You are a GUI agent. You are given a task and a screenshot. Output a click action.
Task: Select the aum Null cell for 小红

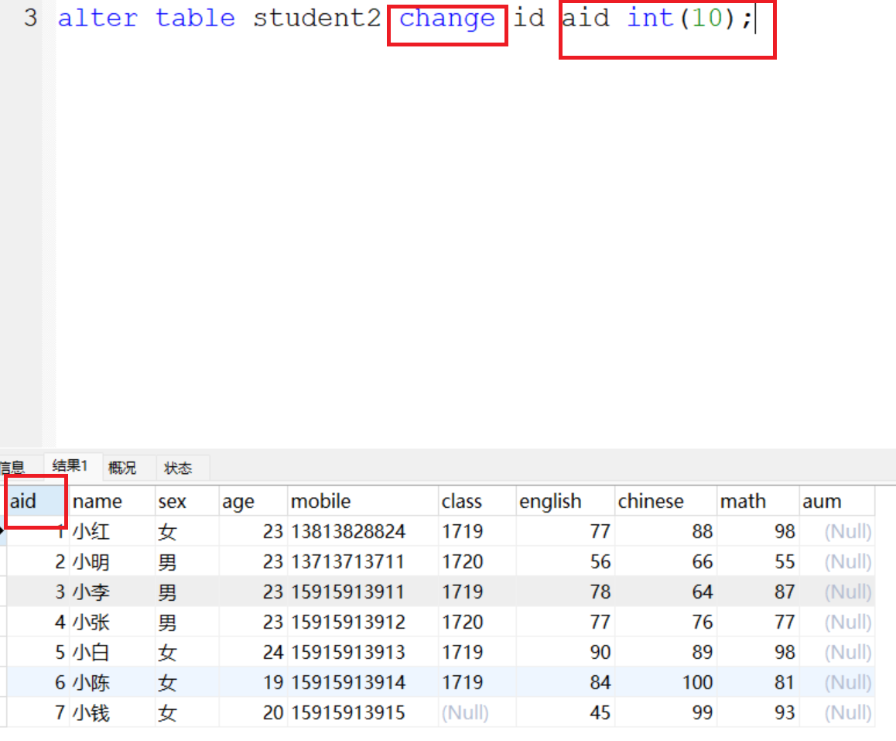(x=836, y=531)
